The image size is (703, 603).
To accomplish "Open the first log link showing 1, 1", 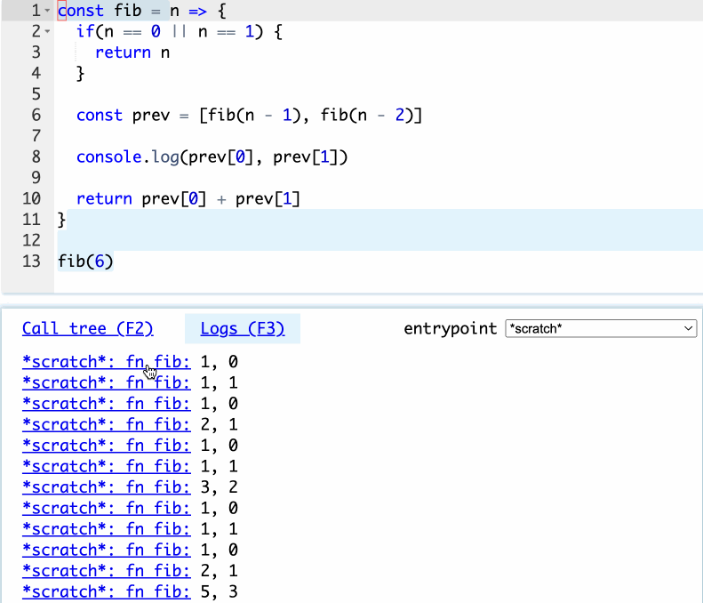I will [106, 383].
